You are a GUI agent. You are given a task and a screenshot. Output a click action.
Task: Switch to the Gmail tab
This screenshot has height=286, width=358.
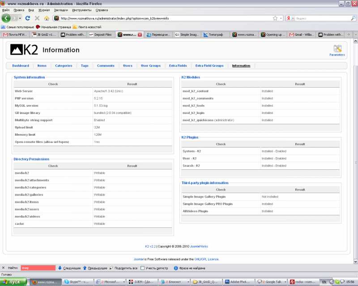(x=302, y=35)
